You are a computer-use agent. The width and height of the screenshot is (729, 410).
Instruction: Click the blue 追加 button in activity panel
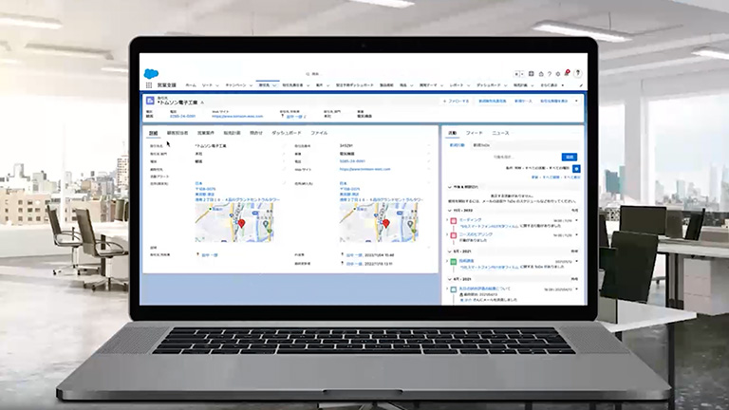[x=569, y=156]
